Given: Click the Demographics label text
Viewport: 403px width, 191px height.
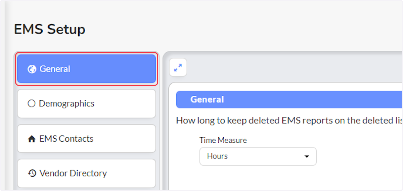Looking at the screenshot, I should click(x=66, y=104).
